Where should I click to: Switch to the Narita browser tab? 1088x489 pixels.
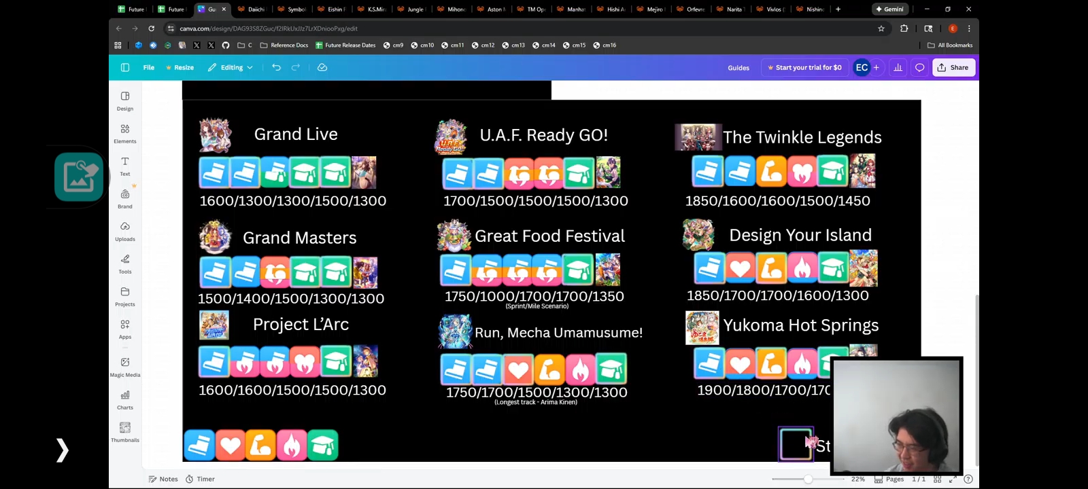[729, 9]
